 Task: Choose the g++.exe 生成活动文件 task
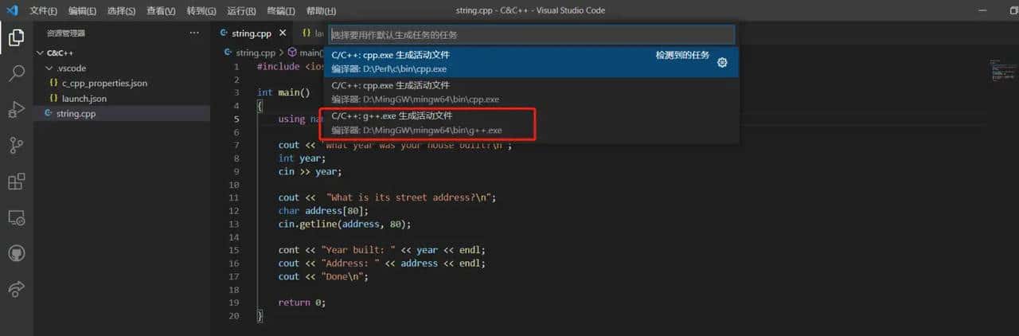coord(532,123)
